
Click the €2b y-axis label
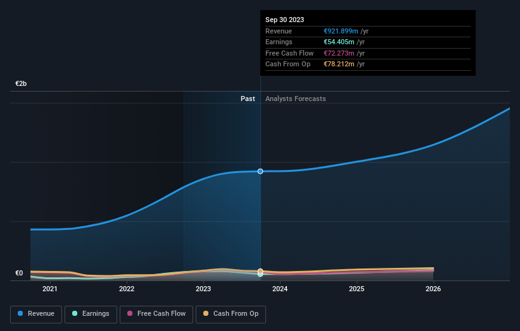click(x=21, y=83)
